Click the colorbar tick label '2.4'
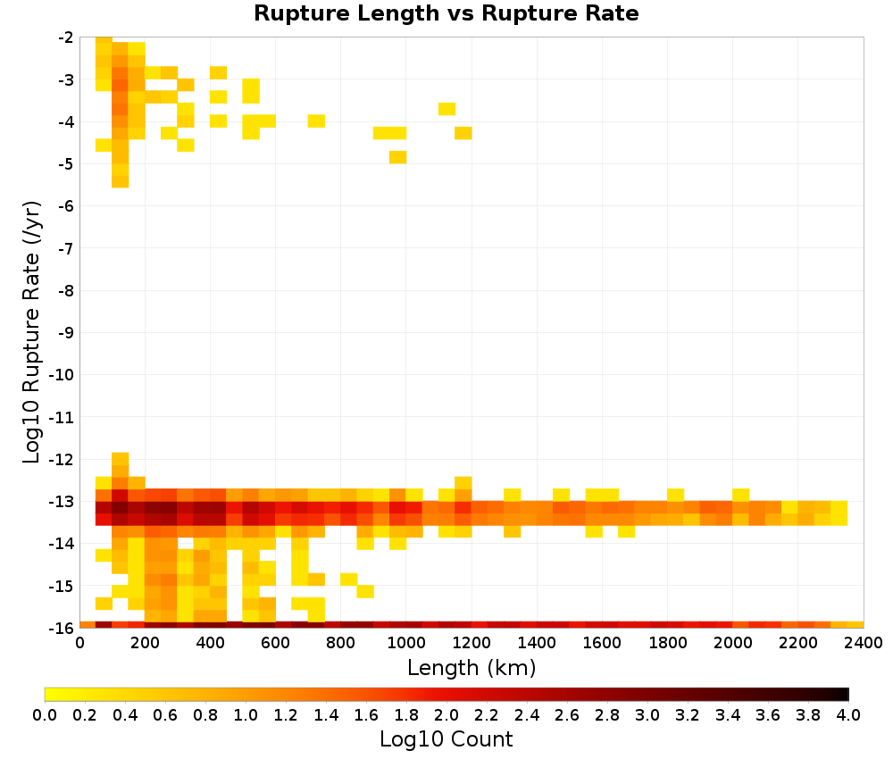The height and width of the screenshot is (759, 893). coord(527,714)
